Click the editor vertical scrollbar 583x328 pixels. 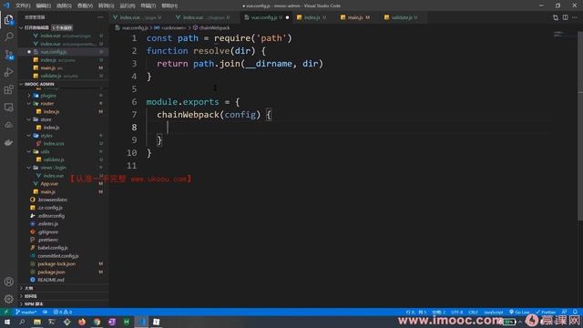click(x=580, y=127)
